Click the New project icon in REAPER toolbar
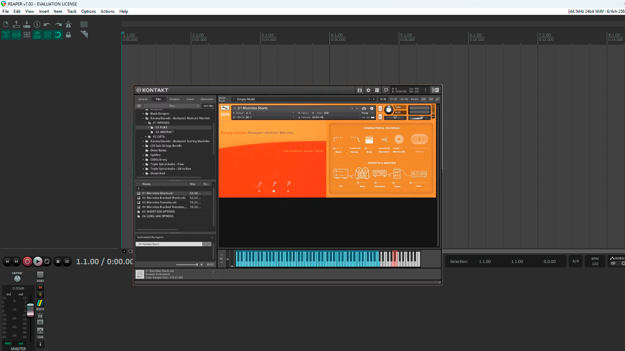The image size is (625, 351). tap(6, 24)
